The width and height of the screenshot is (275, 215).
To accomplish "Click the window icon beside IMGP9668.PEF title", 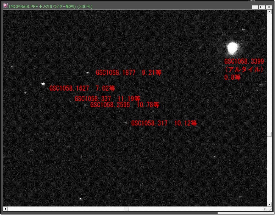I will click(5, 5).
